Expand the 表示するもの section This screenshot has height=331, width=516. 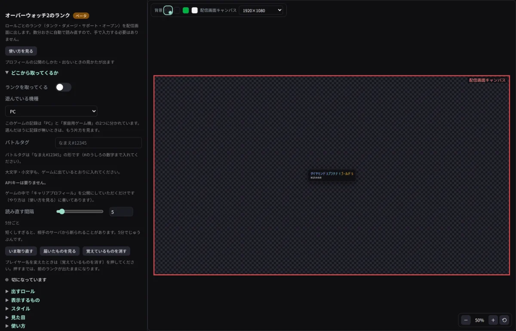(22, 300)
